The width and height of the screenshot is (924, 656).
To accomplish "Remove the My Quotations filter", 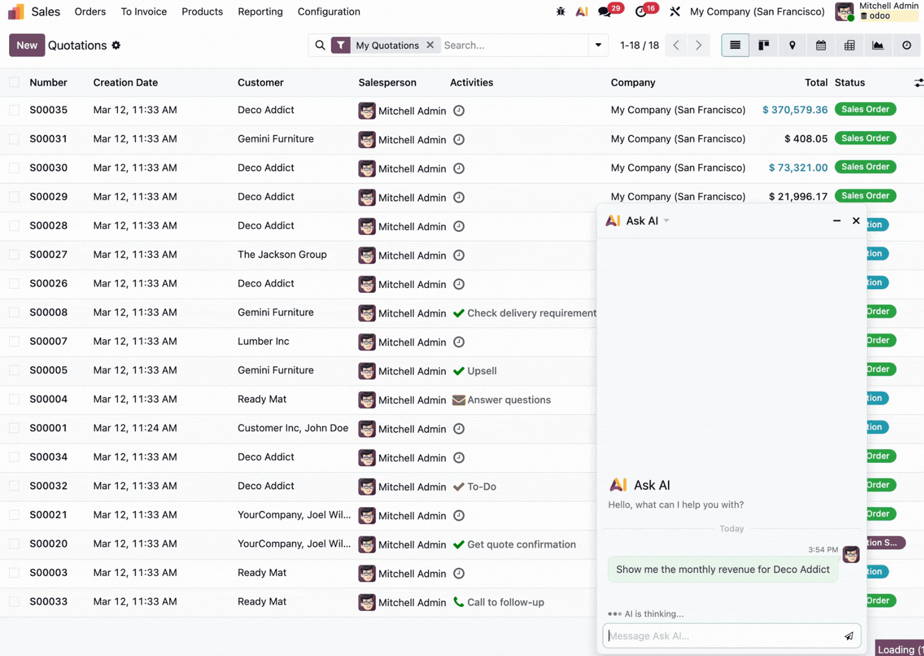I will tap(430, 45).
